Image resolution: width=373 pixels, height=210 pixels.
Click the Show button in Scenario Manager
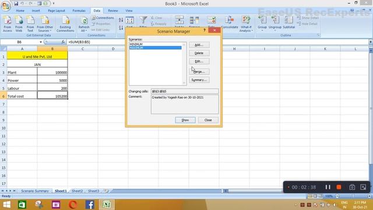tap(185, 120)
